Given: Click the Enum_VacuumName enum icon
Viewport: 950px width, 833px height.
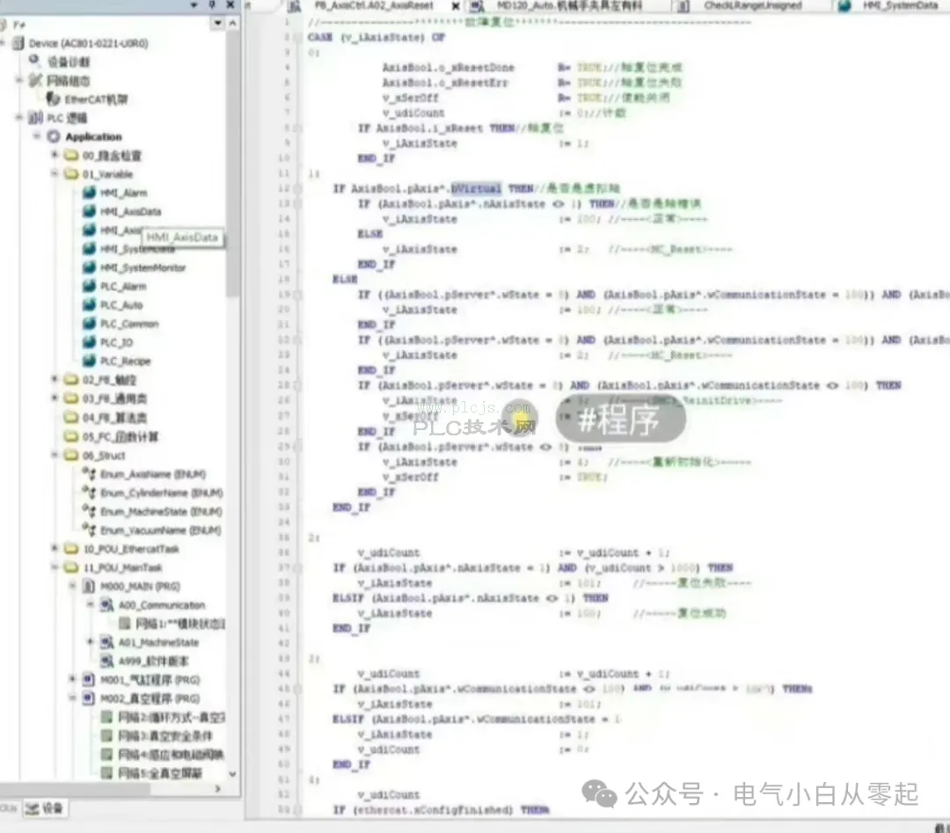Looking at the screenshot, I should tap(89, 530).
